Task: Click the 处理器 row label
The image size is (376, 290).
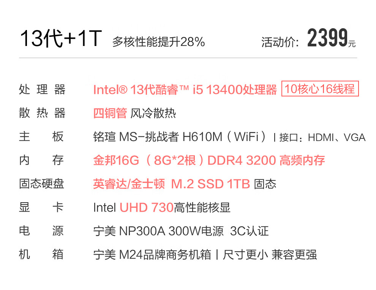Action: [x=42, y=90]
